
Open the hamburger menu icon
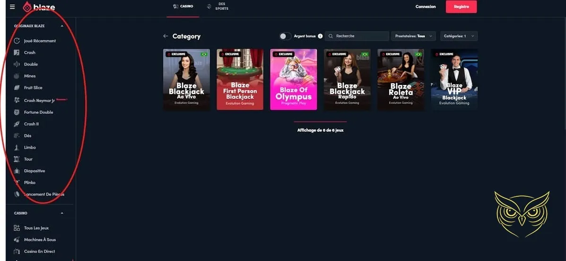(12, 7)
